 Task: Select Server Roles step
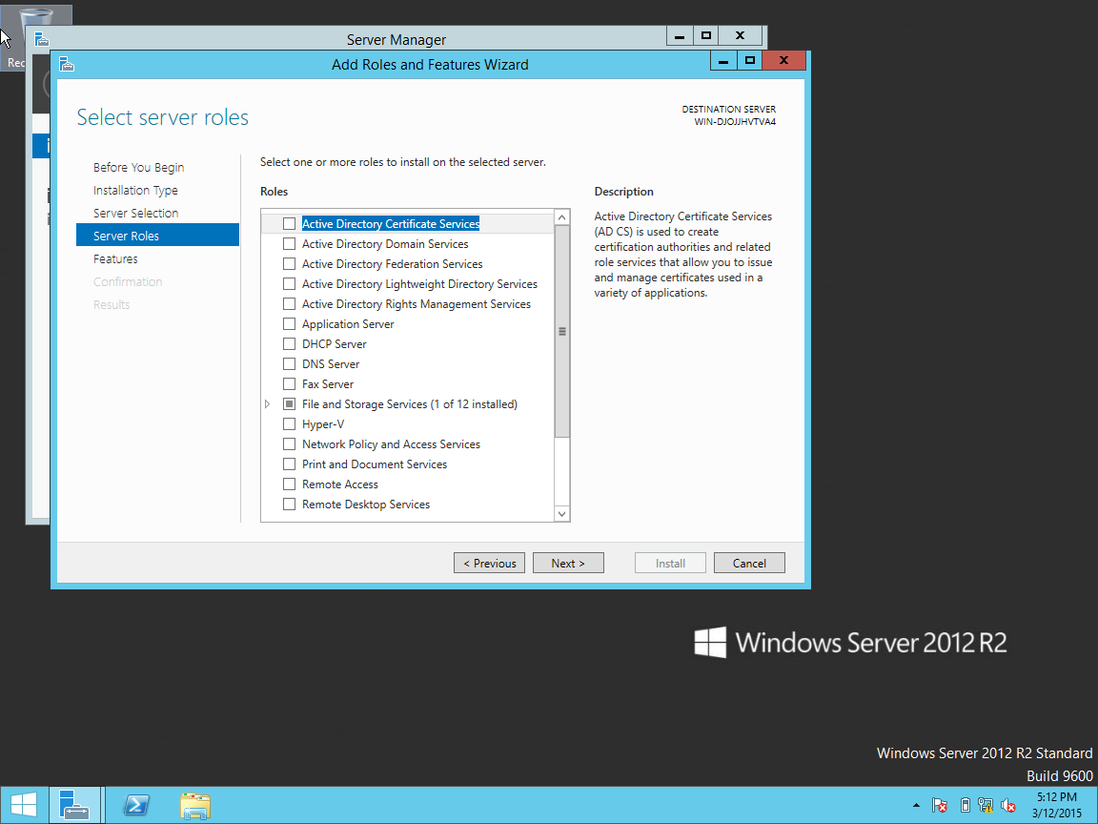(157, 236)
